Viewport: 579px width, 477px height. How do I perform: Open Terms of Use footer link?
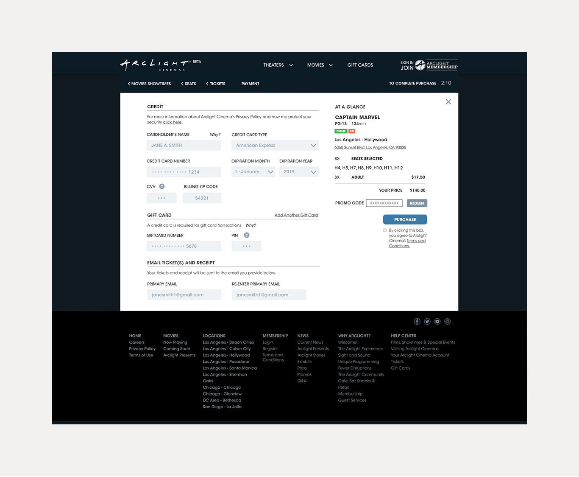coord(141,355)
